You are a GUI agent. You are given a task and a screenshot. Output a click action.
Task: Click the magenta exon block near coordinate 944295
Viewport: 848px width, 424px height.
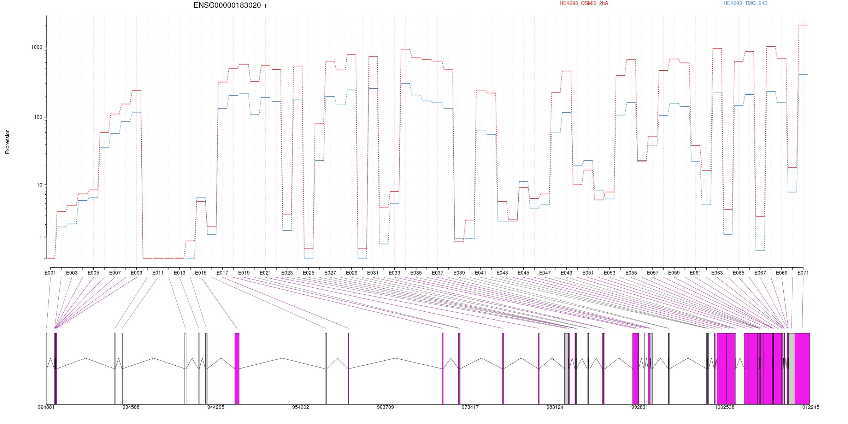point(237,369)
